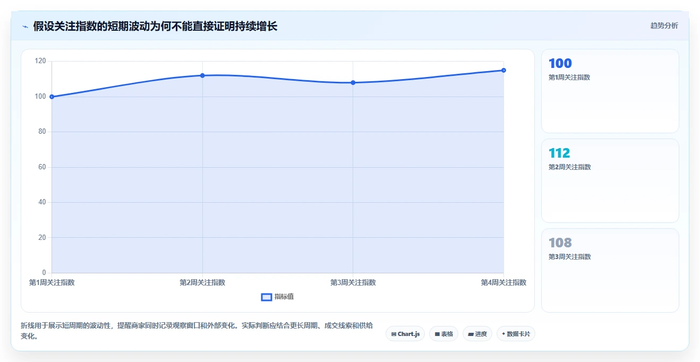Click y-axis value 20
Viewport: 700px width, 362px height.
[42, 237]
